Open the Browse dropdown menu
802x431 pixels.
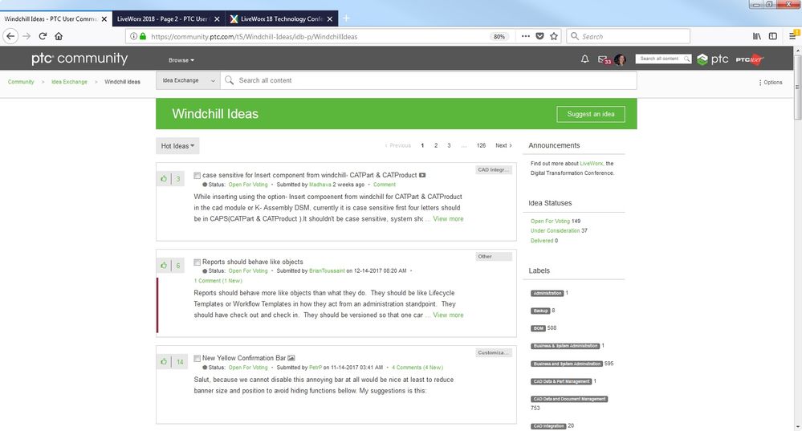(181, 60)
